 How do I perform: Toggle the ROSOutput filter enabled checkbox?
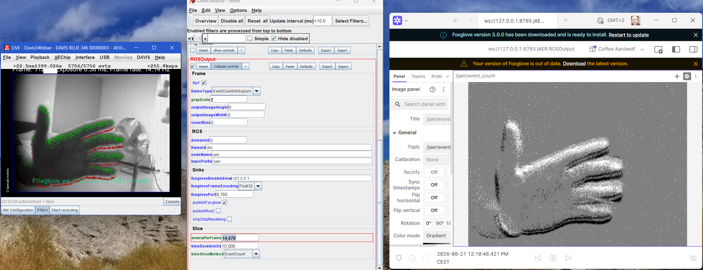click(193, 67)
